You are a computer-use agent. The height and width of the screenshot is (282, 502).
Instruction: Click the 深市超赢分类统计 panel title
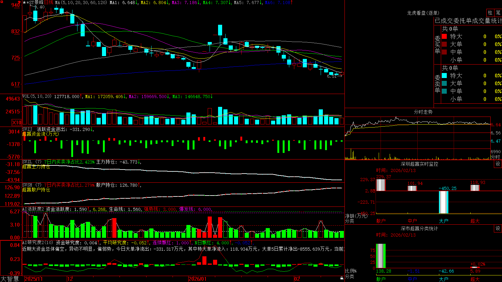point(419,228)
